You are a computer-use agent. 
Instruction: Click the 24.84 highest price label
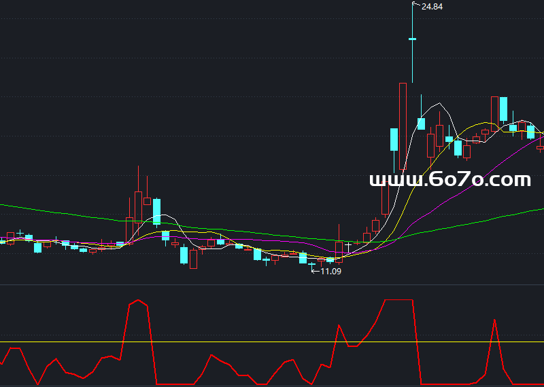click(x=432, y=7)
